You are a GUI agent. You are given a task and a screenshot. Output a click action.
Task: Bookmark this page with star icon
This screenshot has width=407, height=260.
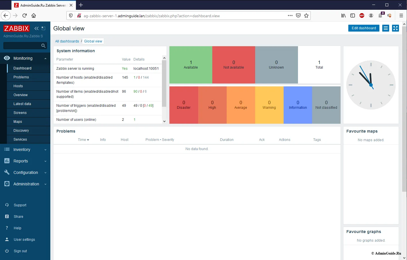click(306, 15)
